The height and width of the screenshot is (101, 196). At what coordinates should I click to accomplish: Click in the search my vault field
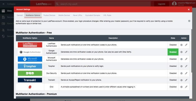coord(103,4)
